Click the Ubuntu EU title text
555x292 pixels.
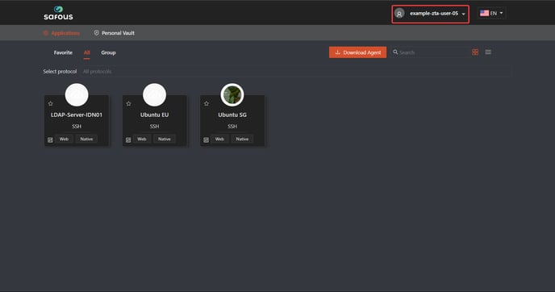click(154, 115)
